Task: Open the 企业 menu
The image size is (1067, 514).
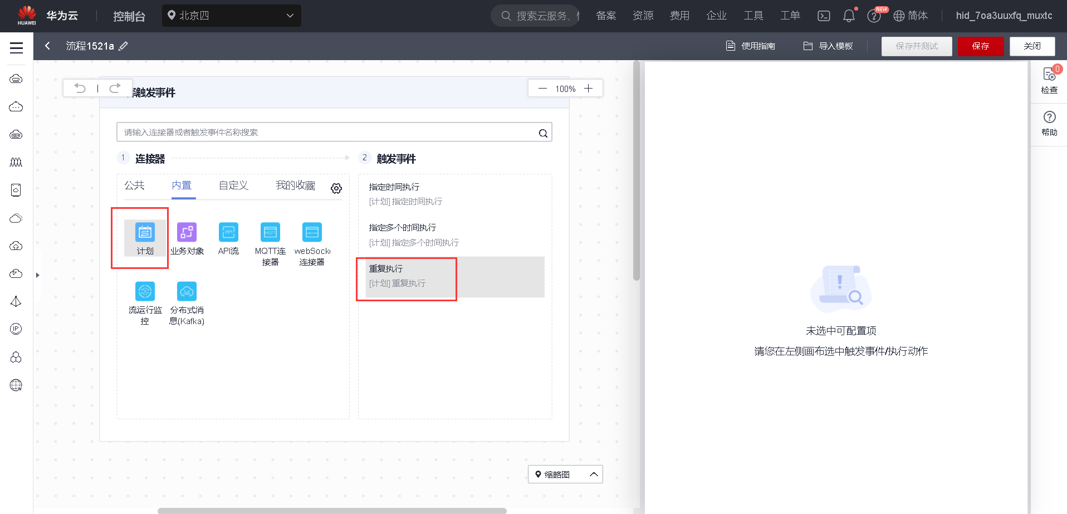Action: coord(716,16)
